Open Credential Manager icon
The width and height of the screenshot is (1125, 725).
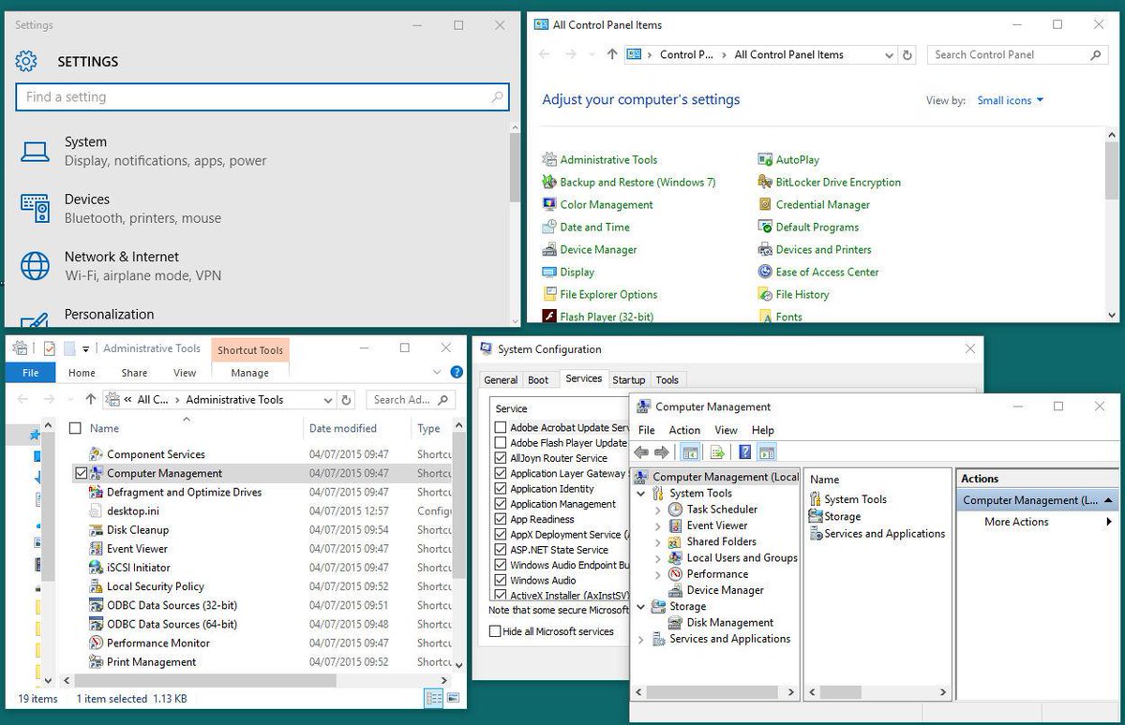point(766,205)
